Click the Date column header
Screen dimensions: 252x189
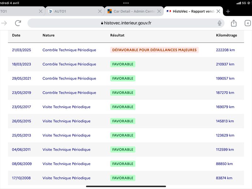[x=16, y=35]
